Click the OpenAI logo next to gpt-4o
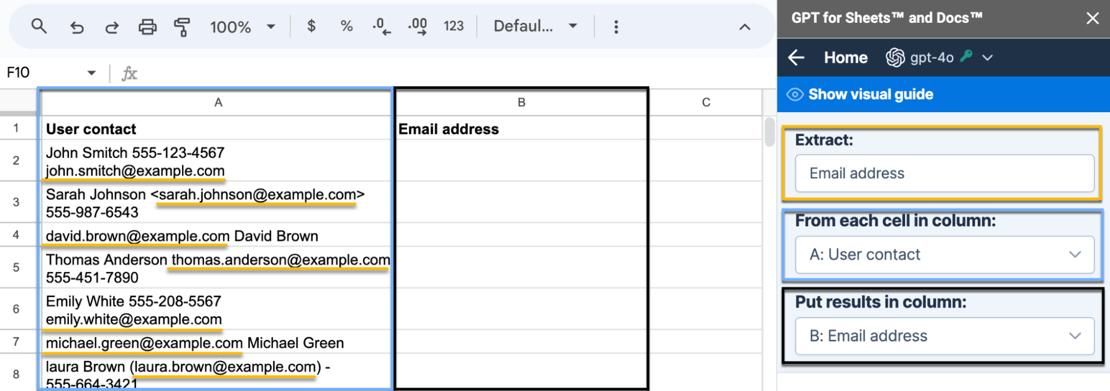The height and width of the screenshot is (391, 1110). (895, 57)
